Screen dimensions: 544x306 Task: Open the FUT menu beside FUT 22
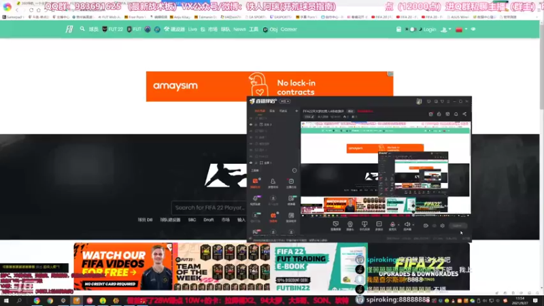134,29
